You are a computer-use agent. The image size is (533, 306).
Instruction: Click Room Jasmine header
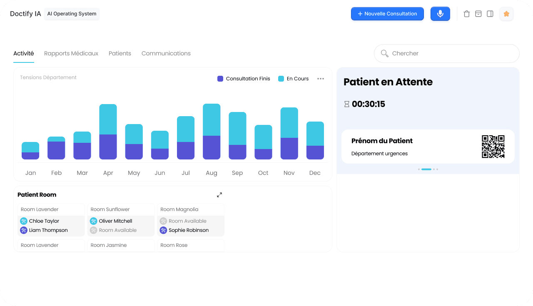point(109,245)
